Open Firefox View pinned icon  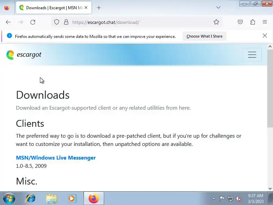tap(7, 8)
